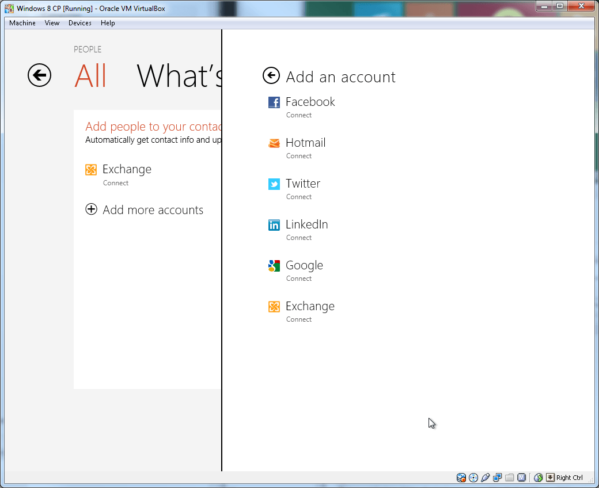Click Exchange icon in Add an account list
Screen dimensions: 599x488
click(x=274, y=306)
